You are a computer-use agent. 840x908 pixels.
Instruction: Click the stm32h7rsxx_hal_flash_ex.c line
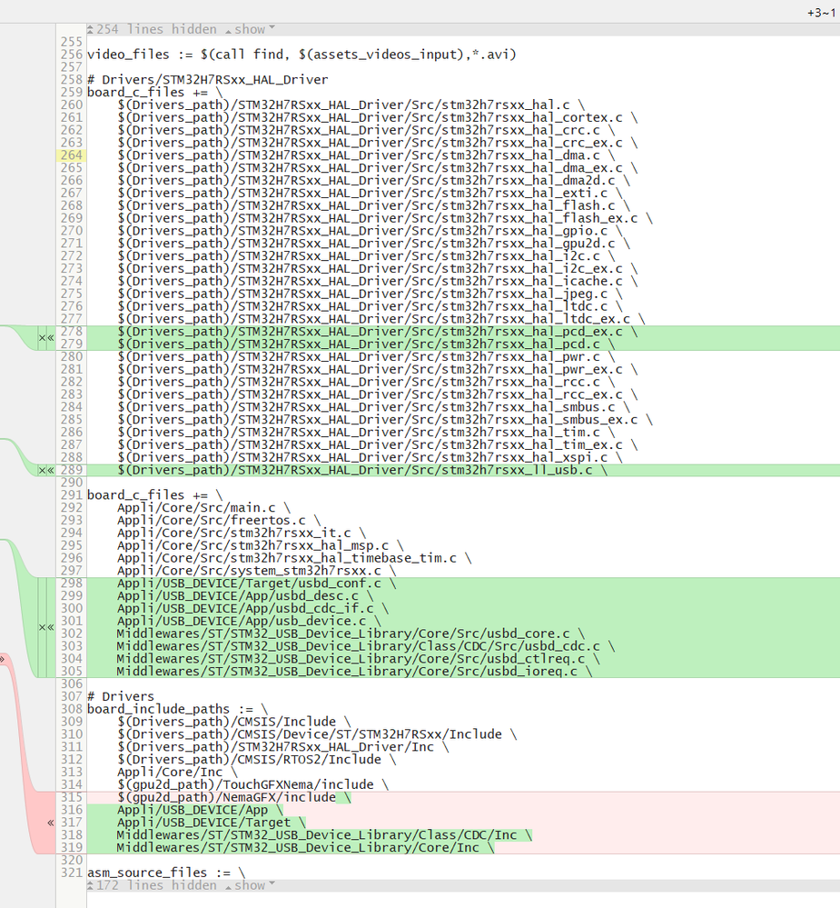[385, 218]
